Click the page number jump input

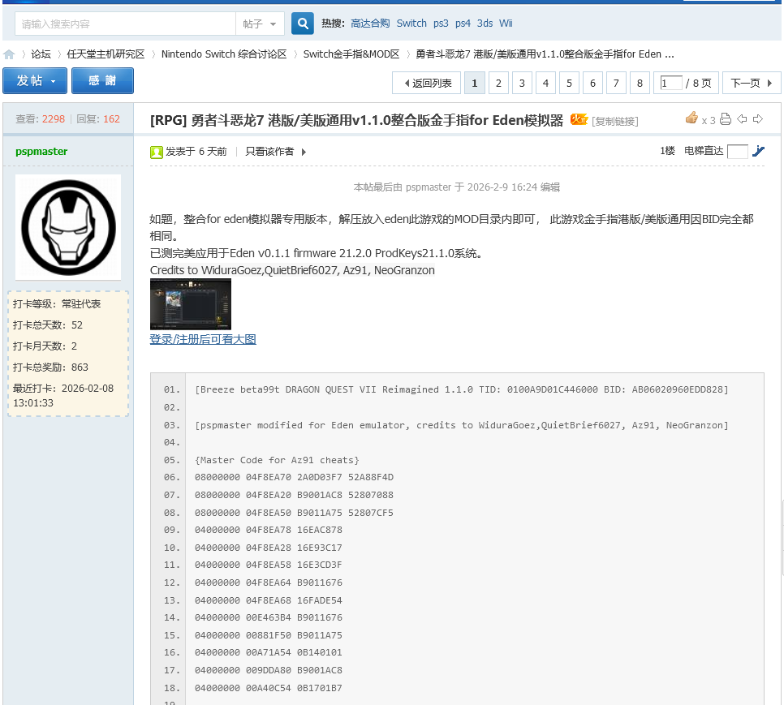click(671, 83)
